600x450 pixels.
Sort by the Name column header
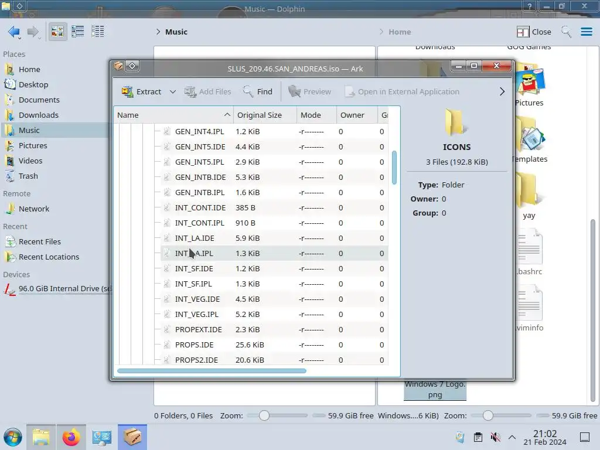tap(173, 115)
